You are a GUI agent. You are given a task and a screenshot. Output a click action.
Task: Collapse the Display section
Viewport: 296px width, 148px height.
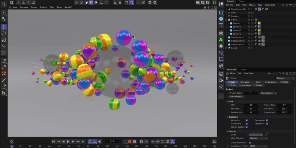(x=228, y=132)
